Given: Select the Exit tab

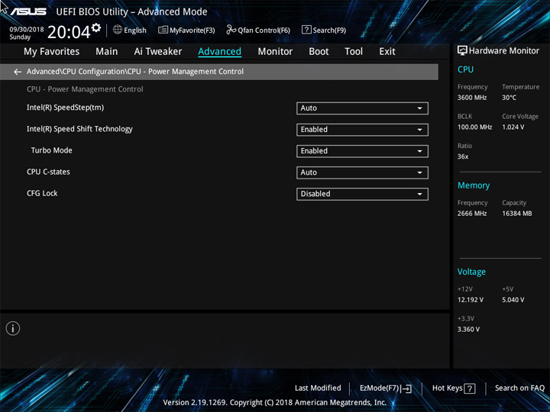Looking at the screenshot, I should [x=387, y=52].
